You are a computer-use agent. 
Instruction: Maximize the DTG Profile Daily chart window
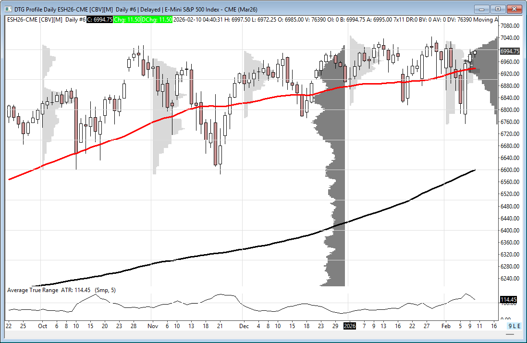[498, 9]
